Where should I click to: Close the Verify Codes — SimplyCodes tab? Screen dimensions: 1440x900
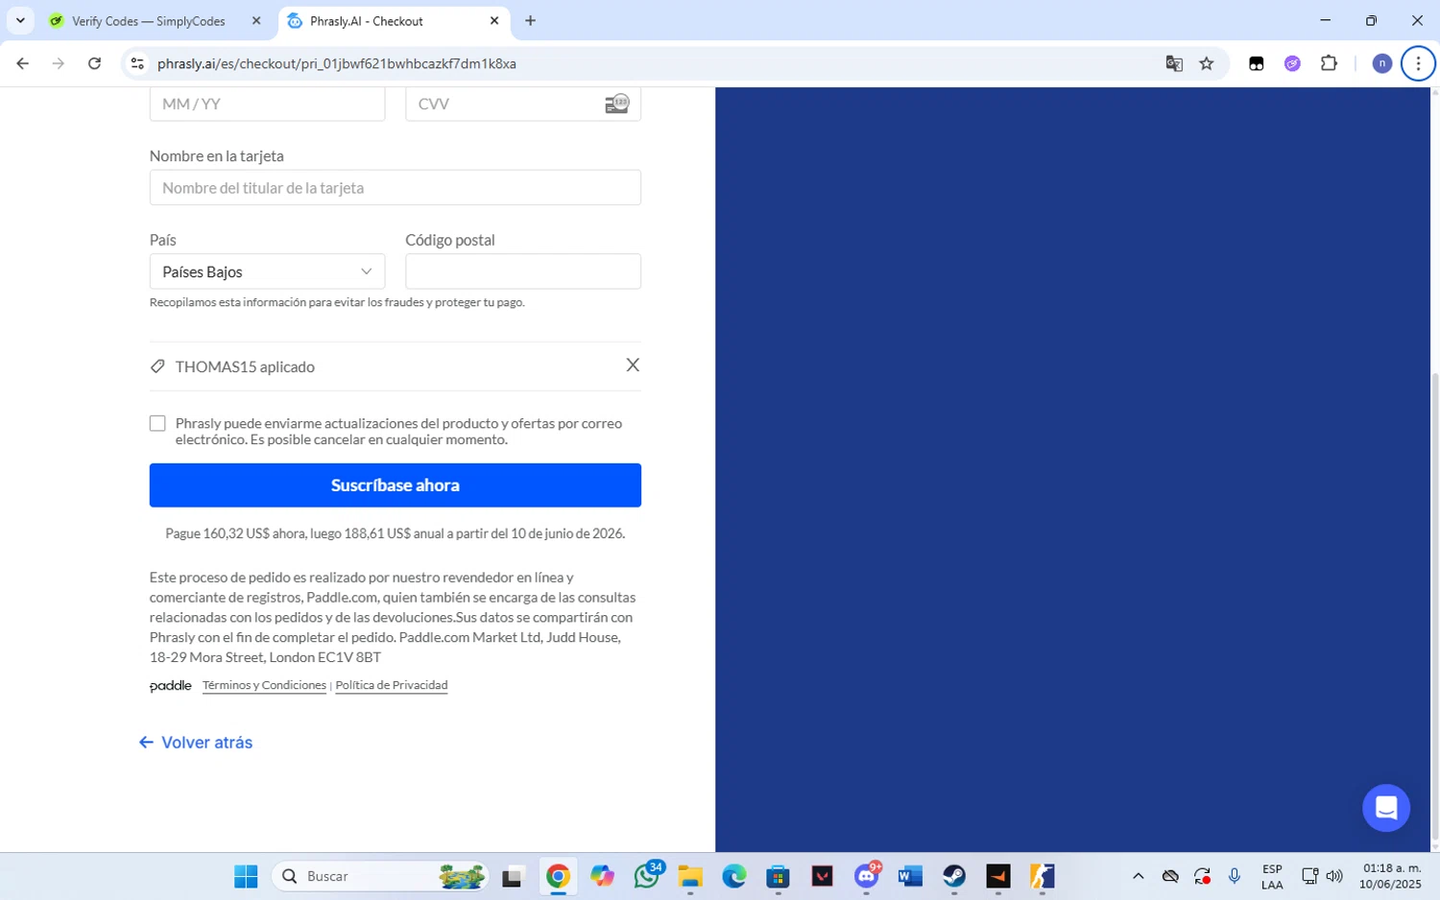256,20
